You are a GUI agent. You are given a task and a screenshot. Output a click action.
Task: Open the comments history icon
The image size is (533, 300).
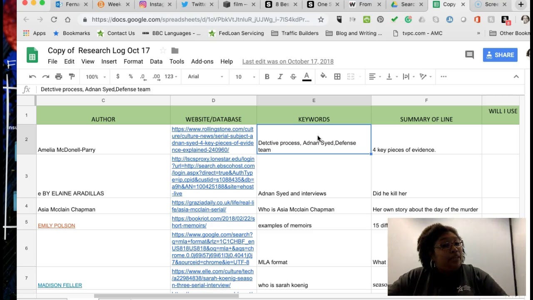tap(469, 55)
